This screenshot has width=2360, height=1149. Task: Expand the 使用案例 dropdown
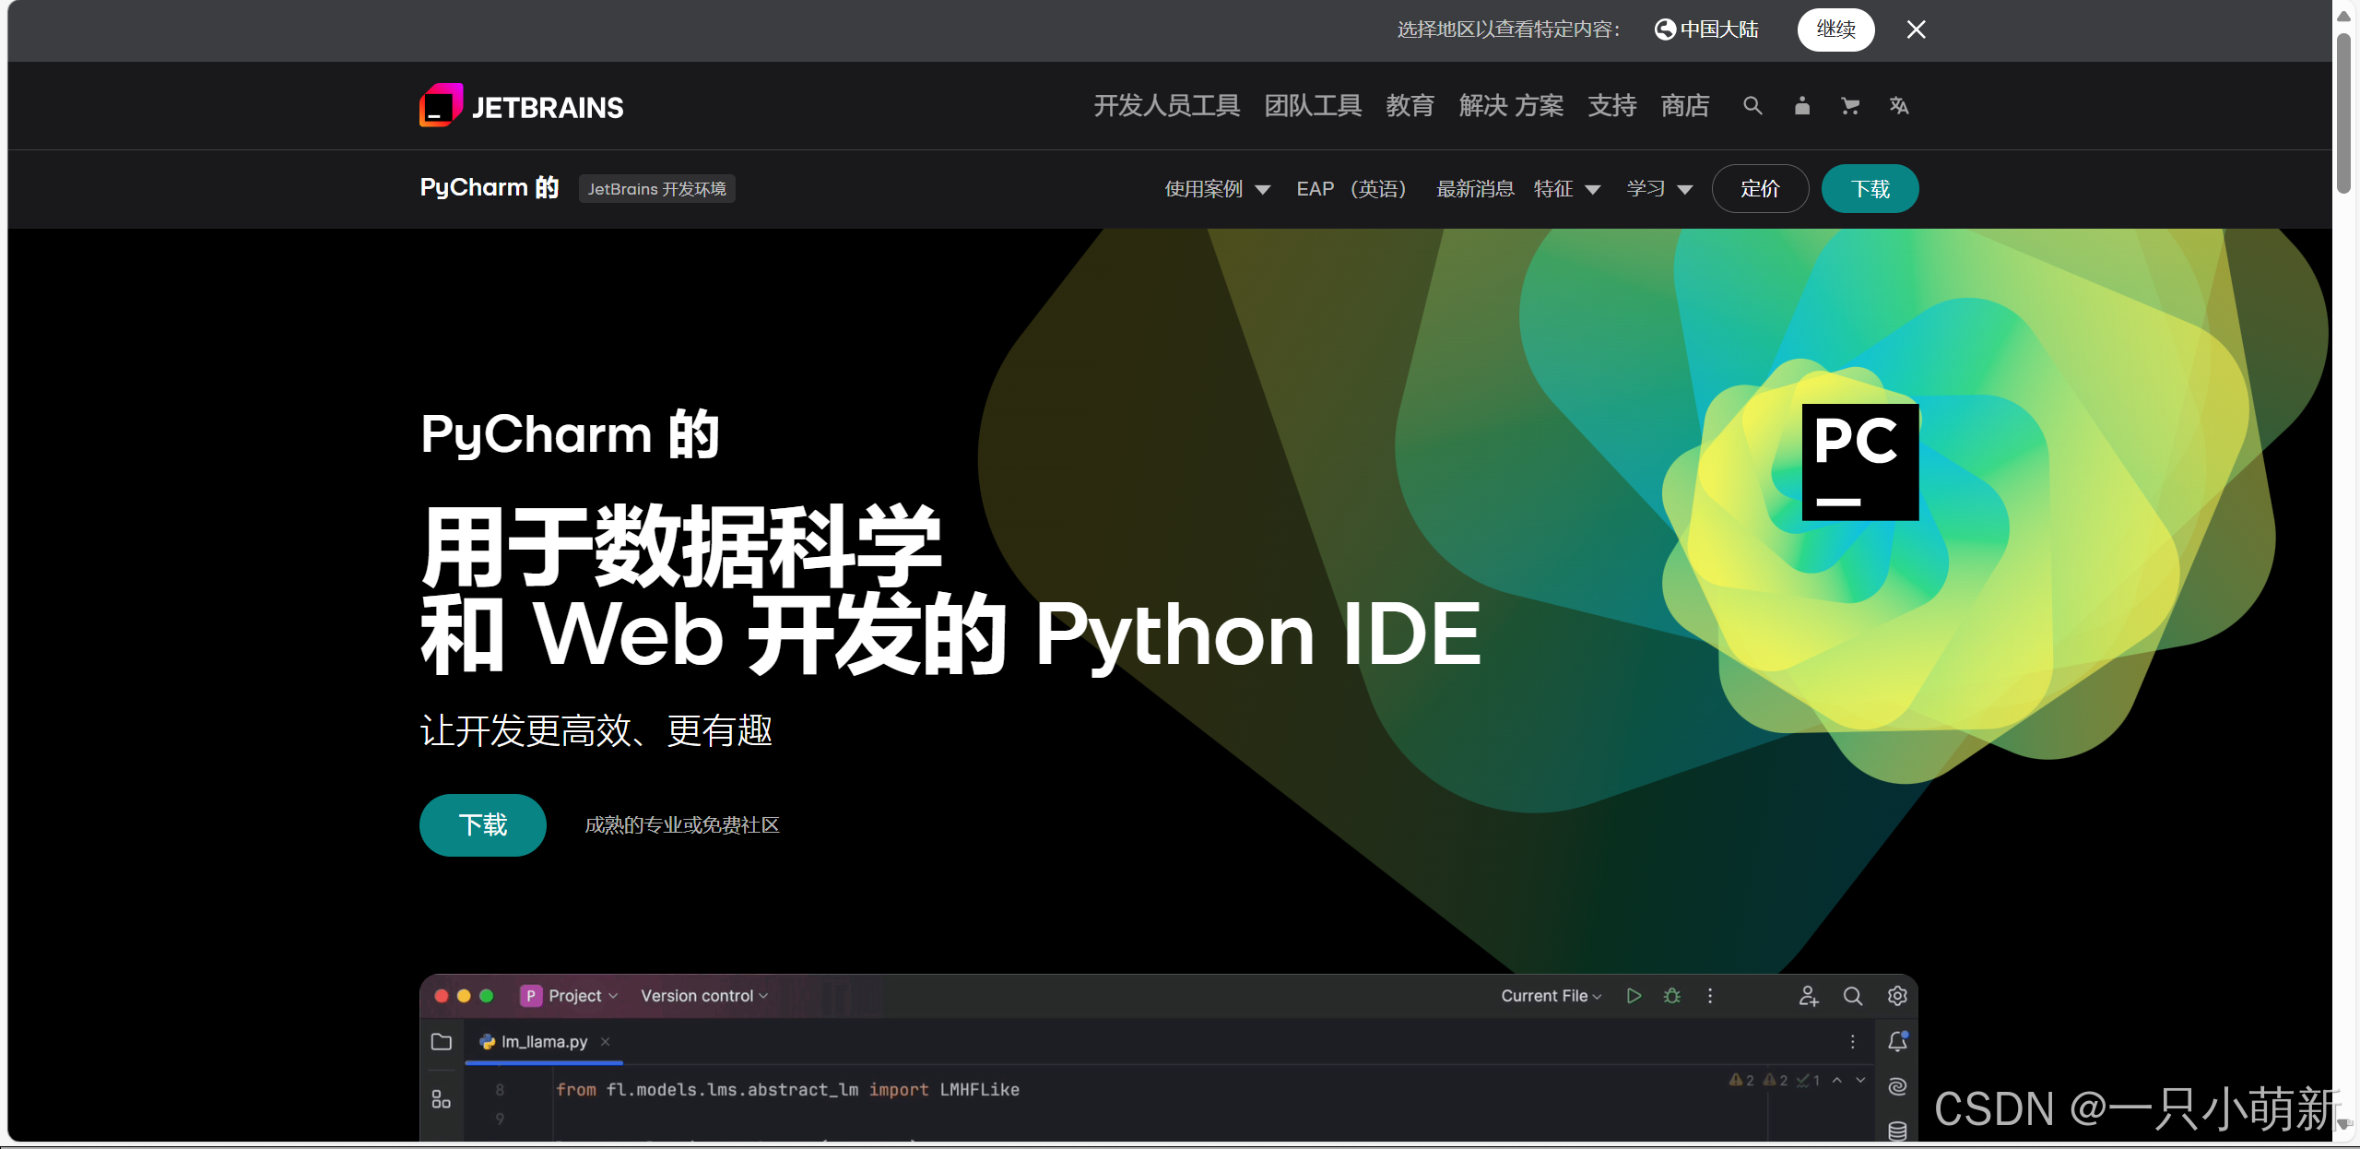pos(1217,189)
